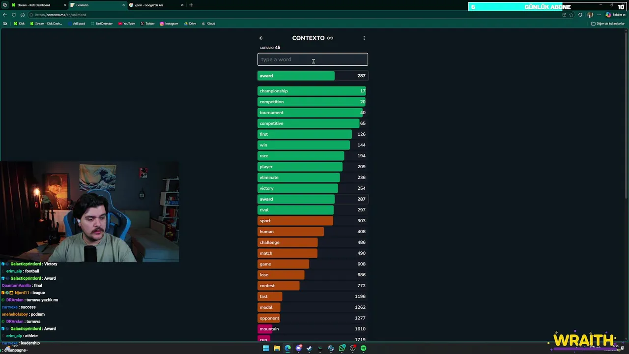
Task: Open the browser profile avatar
Action: (590, 15)
